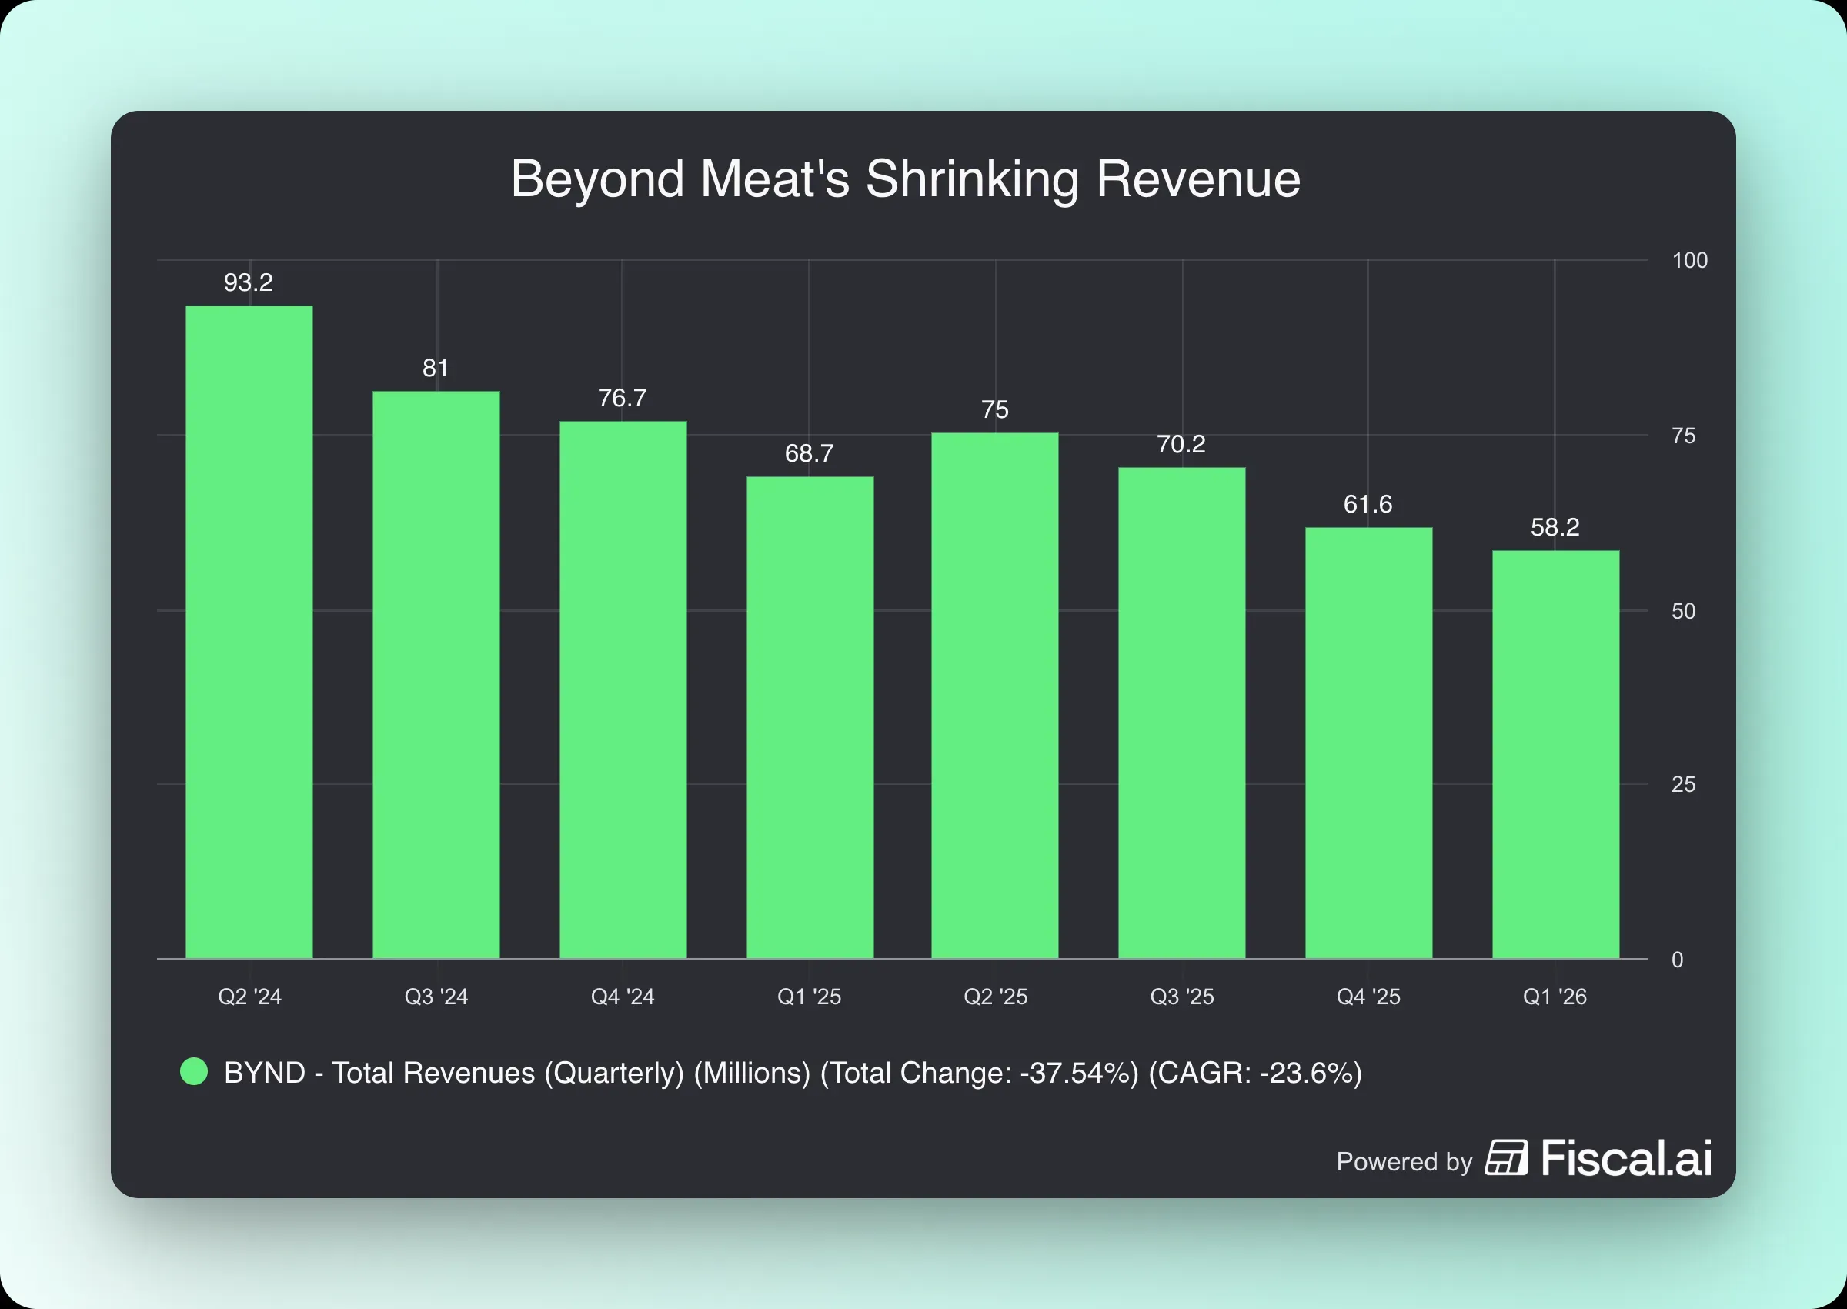1847x1309 pixels.
Task: Click the 70.2 value label
Action: [x=1181, y=444]
